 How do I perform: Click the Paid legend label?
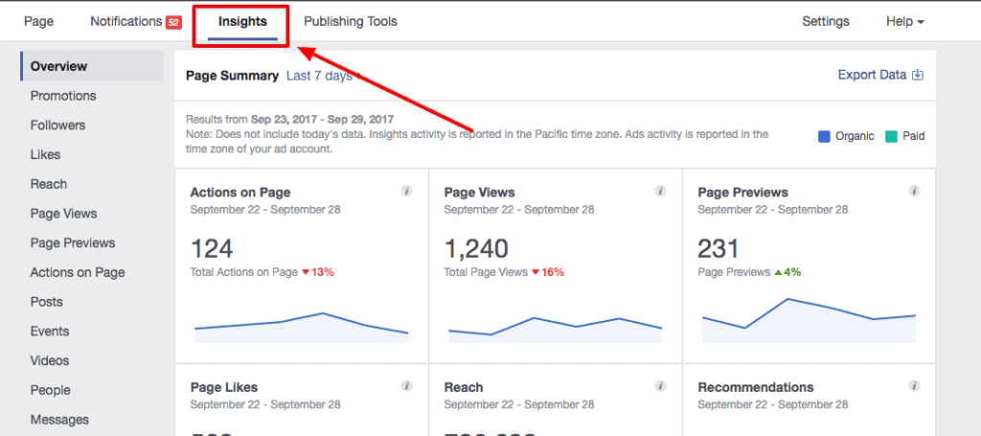[x=913, y=136]
